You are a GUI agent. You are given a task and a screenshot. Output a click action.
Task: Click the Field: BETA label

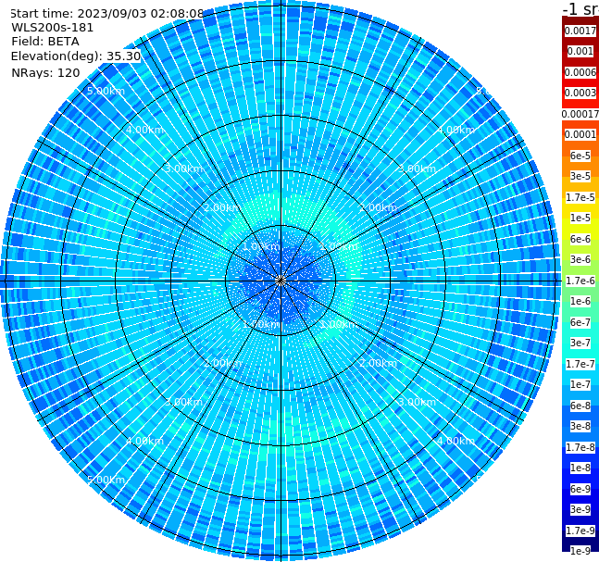point(45,42)
